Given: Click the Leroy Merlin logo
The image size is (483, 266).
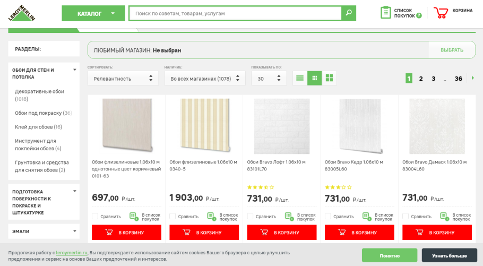Looking at the screenshot, I should point(22,13).
